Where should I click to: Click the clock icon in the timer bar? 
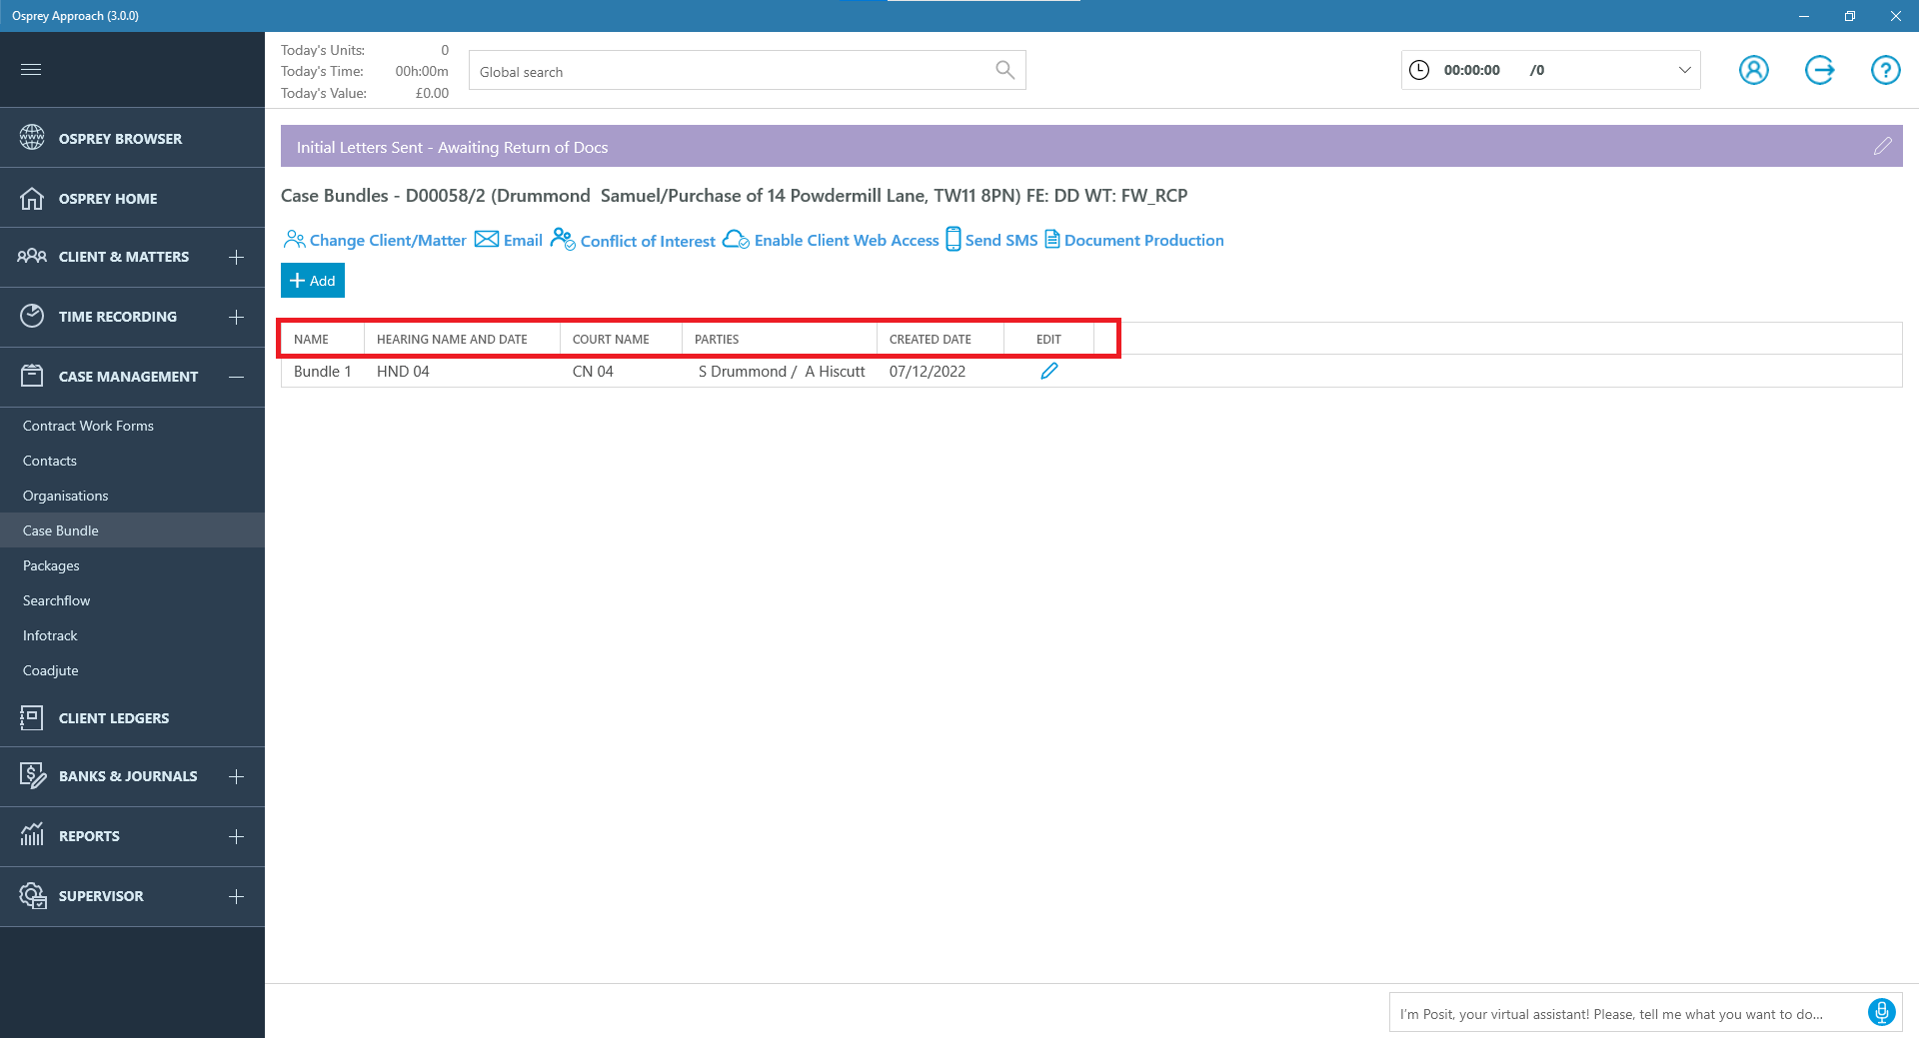tap(1419, 70)
